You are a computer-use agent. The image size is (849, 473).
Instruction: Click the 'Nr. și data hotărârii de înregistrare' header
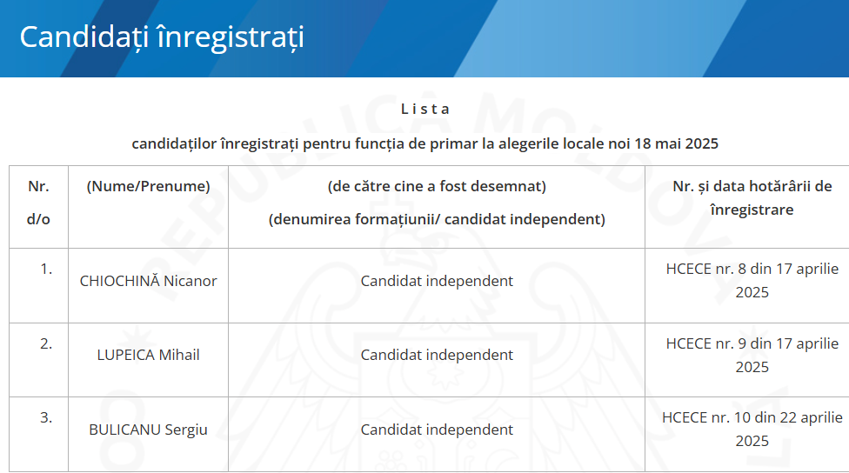[752, 197]
